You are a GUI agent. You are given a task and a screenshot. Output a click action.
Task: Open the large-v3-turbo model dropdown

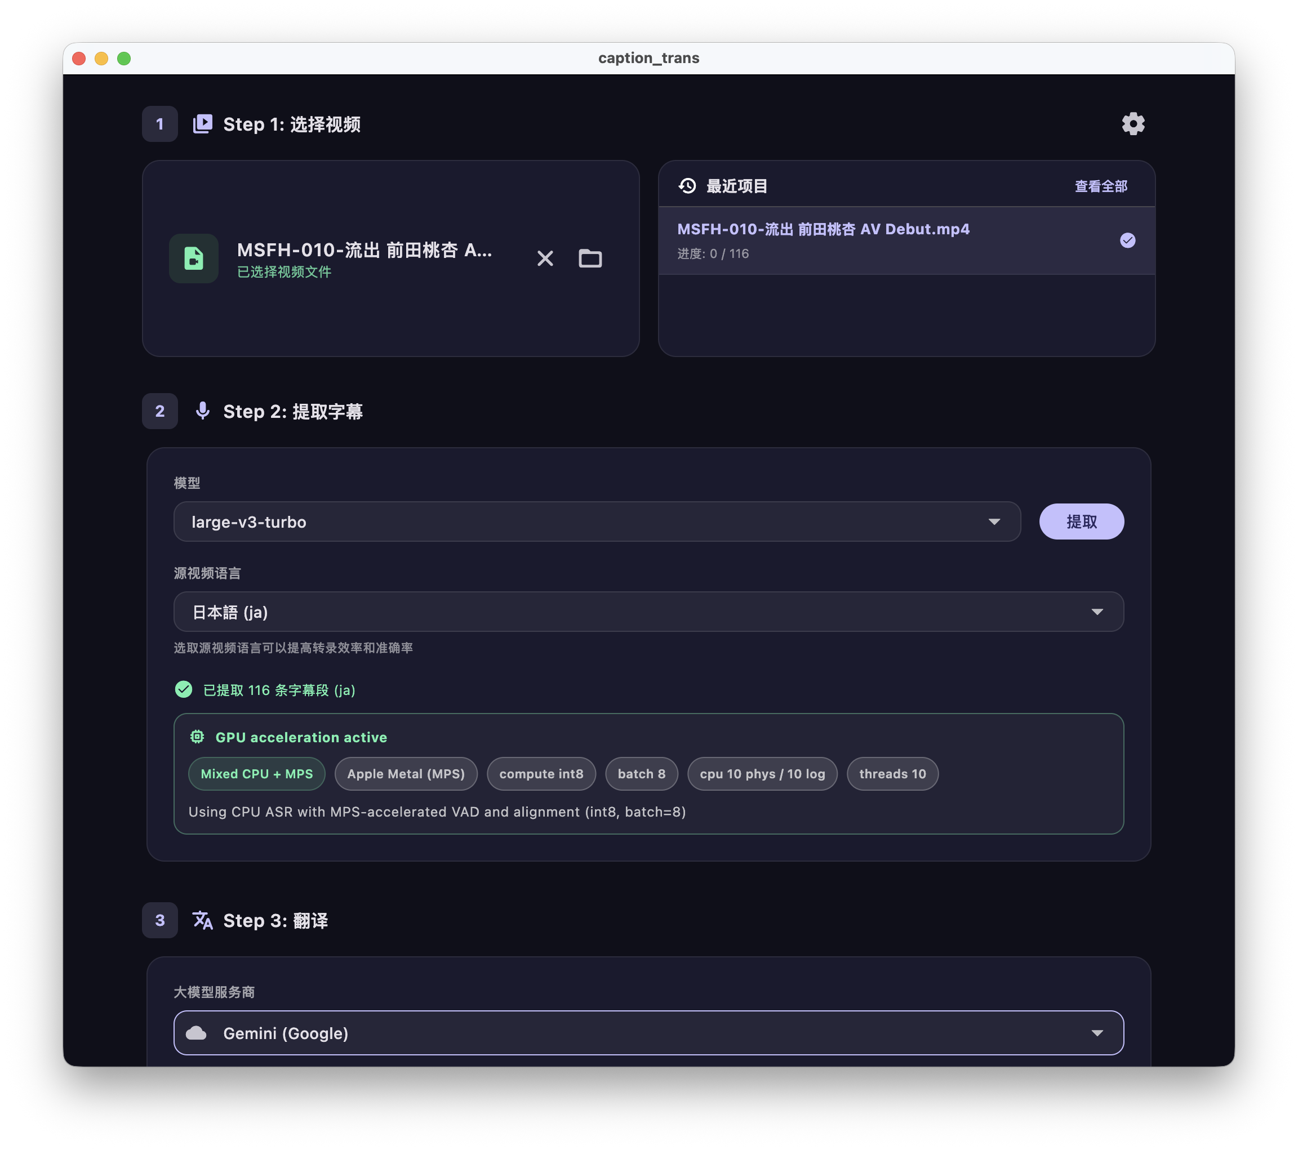point(596,521)
